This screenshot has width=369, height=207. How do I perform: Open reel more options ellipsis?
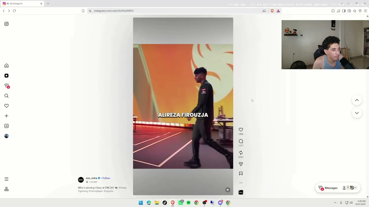pos(241,183)
